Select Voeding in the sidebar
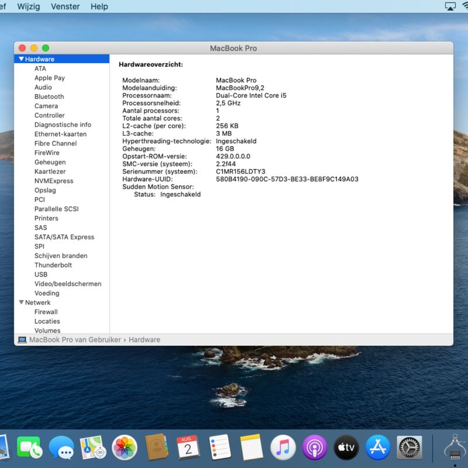The image size is (468, 468). pyautogui.click(x=47, y=293)
